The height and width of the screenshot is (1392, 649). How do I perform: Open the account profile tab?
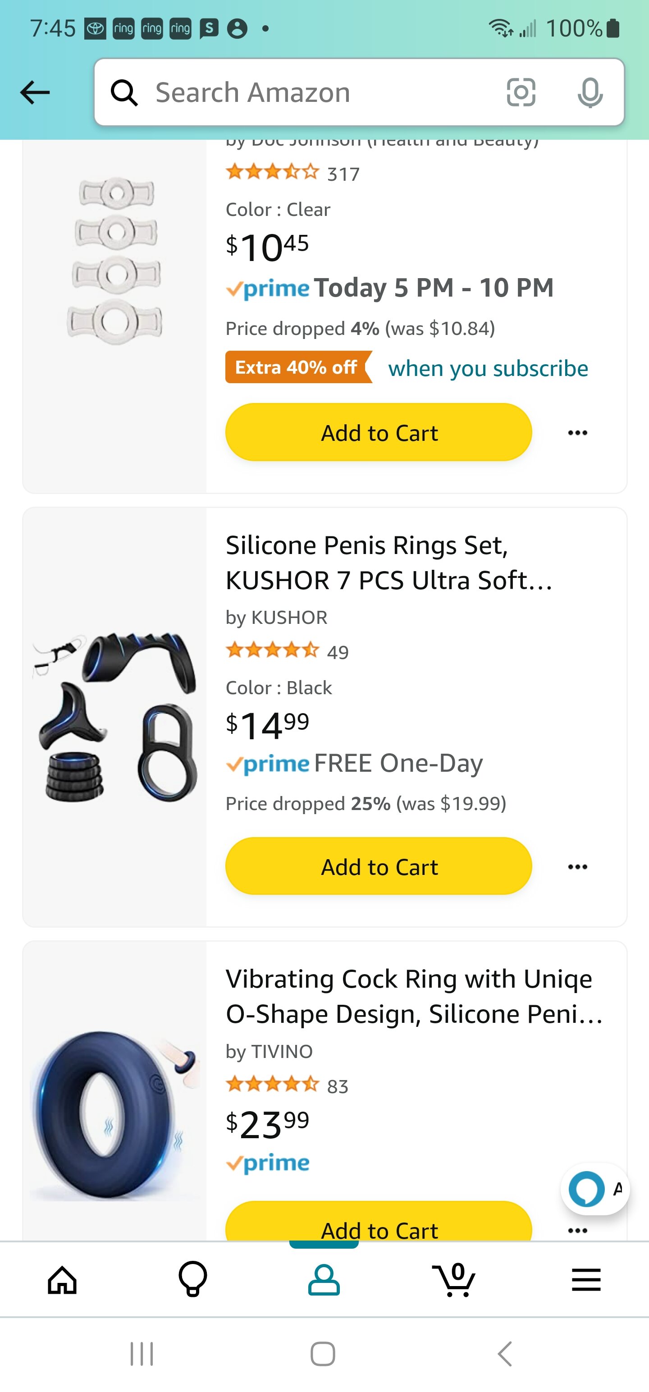point(324,1280)
